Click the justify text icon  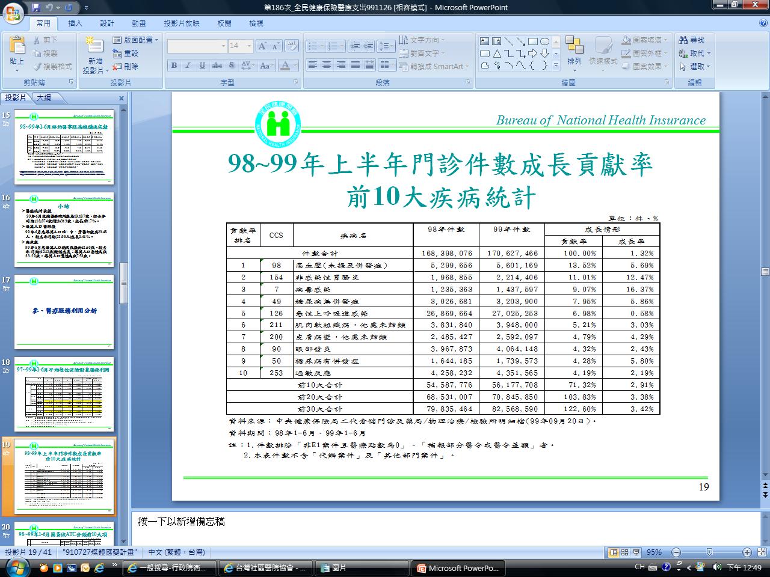(x=354, y=65)
